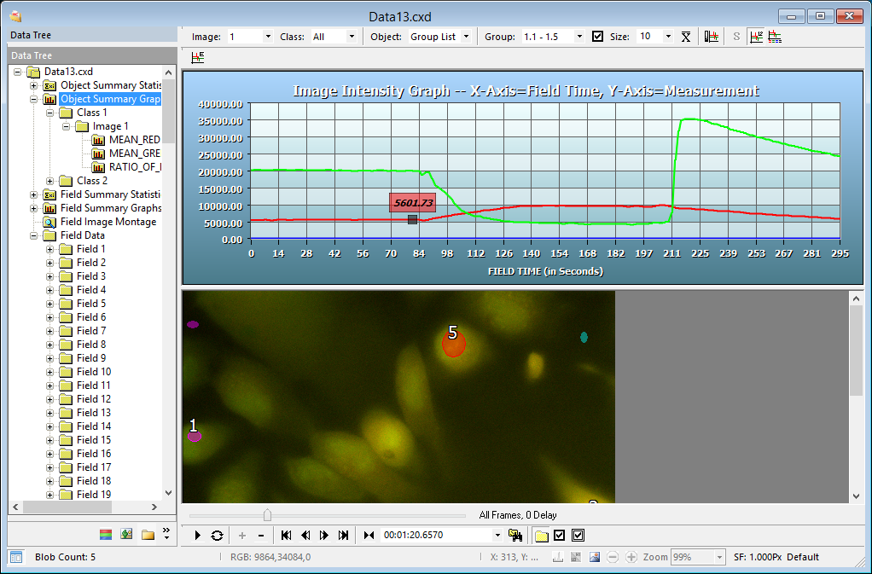Screen dimensions: 872x574
Task: Click the play button in playback toolbar
Action: 198,536
